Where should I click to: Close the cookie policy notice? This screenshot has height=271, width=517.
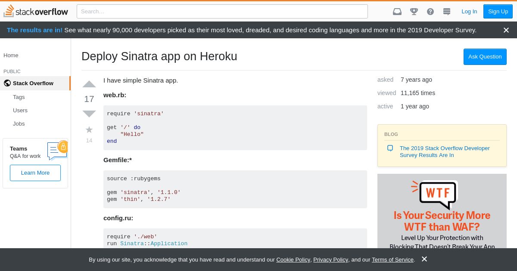coord(424,259)
